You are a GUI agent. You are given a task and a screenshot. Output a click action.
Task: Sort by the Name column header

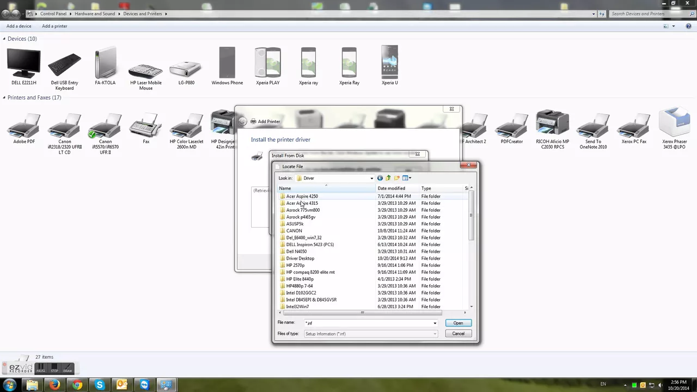[327, 188]
